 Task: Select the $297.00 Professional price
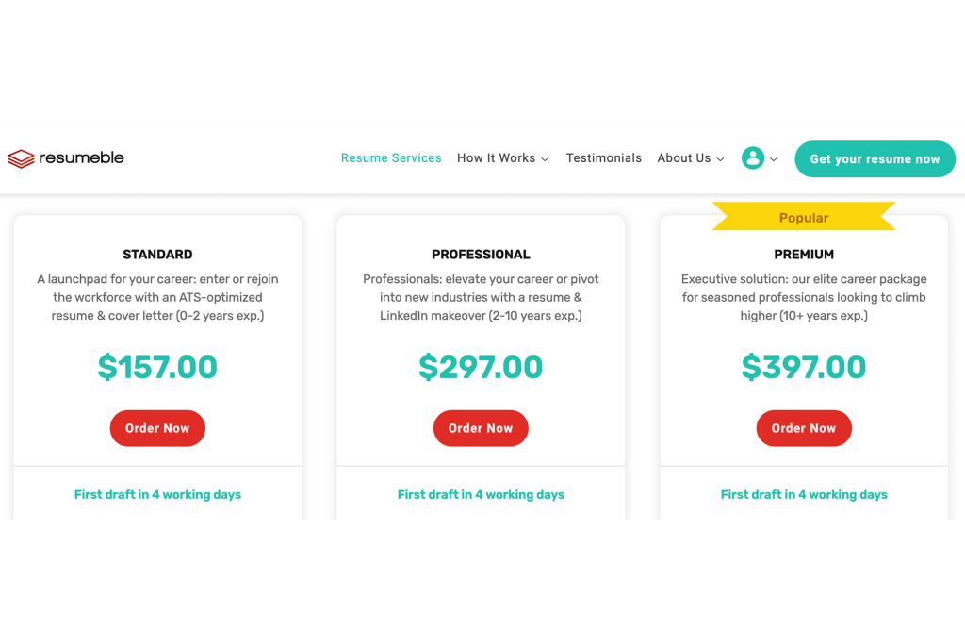481,367
